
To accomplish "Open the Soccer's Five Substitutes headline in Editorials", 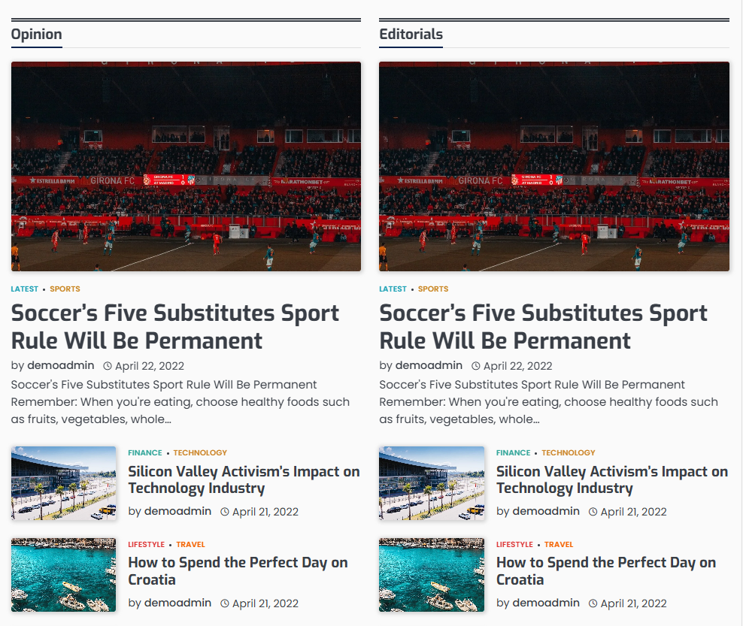I will pyautogui.click(x=543, y=327).
